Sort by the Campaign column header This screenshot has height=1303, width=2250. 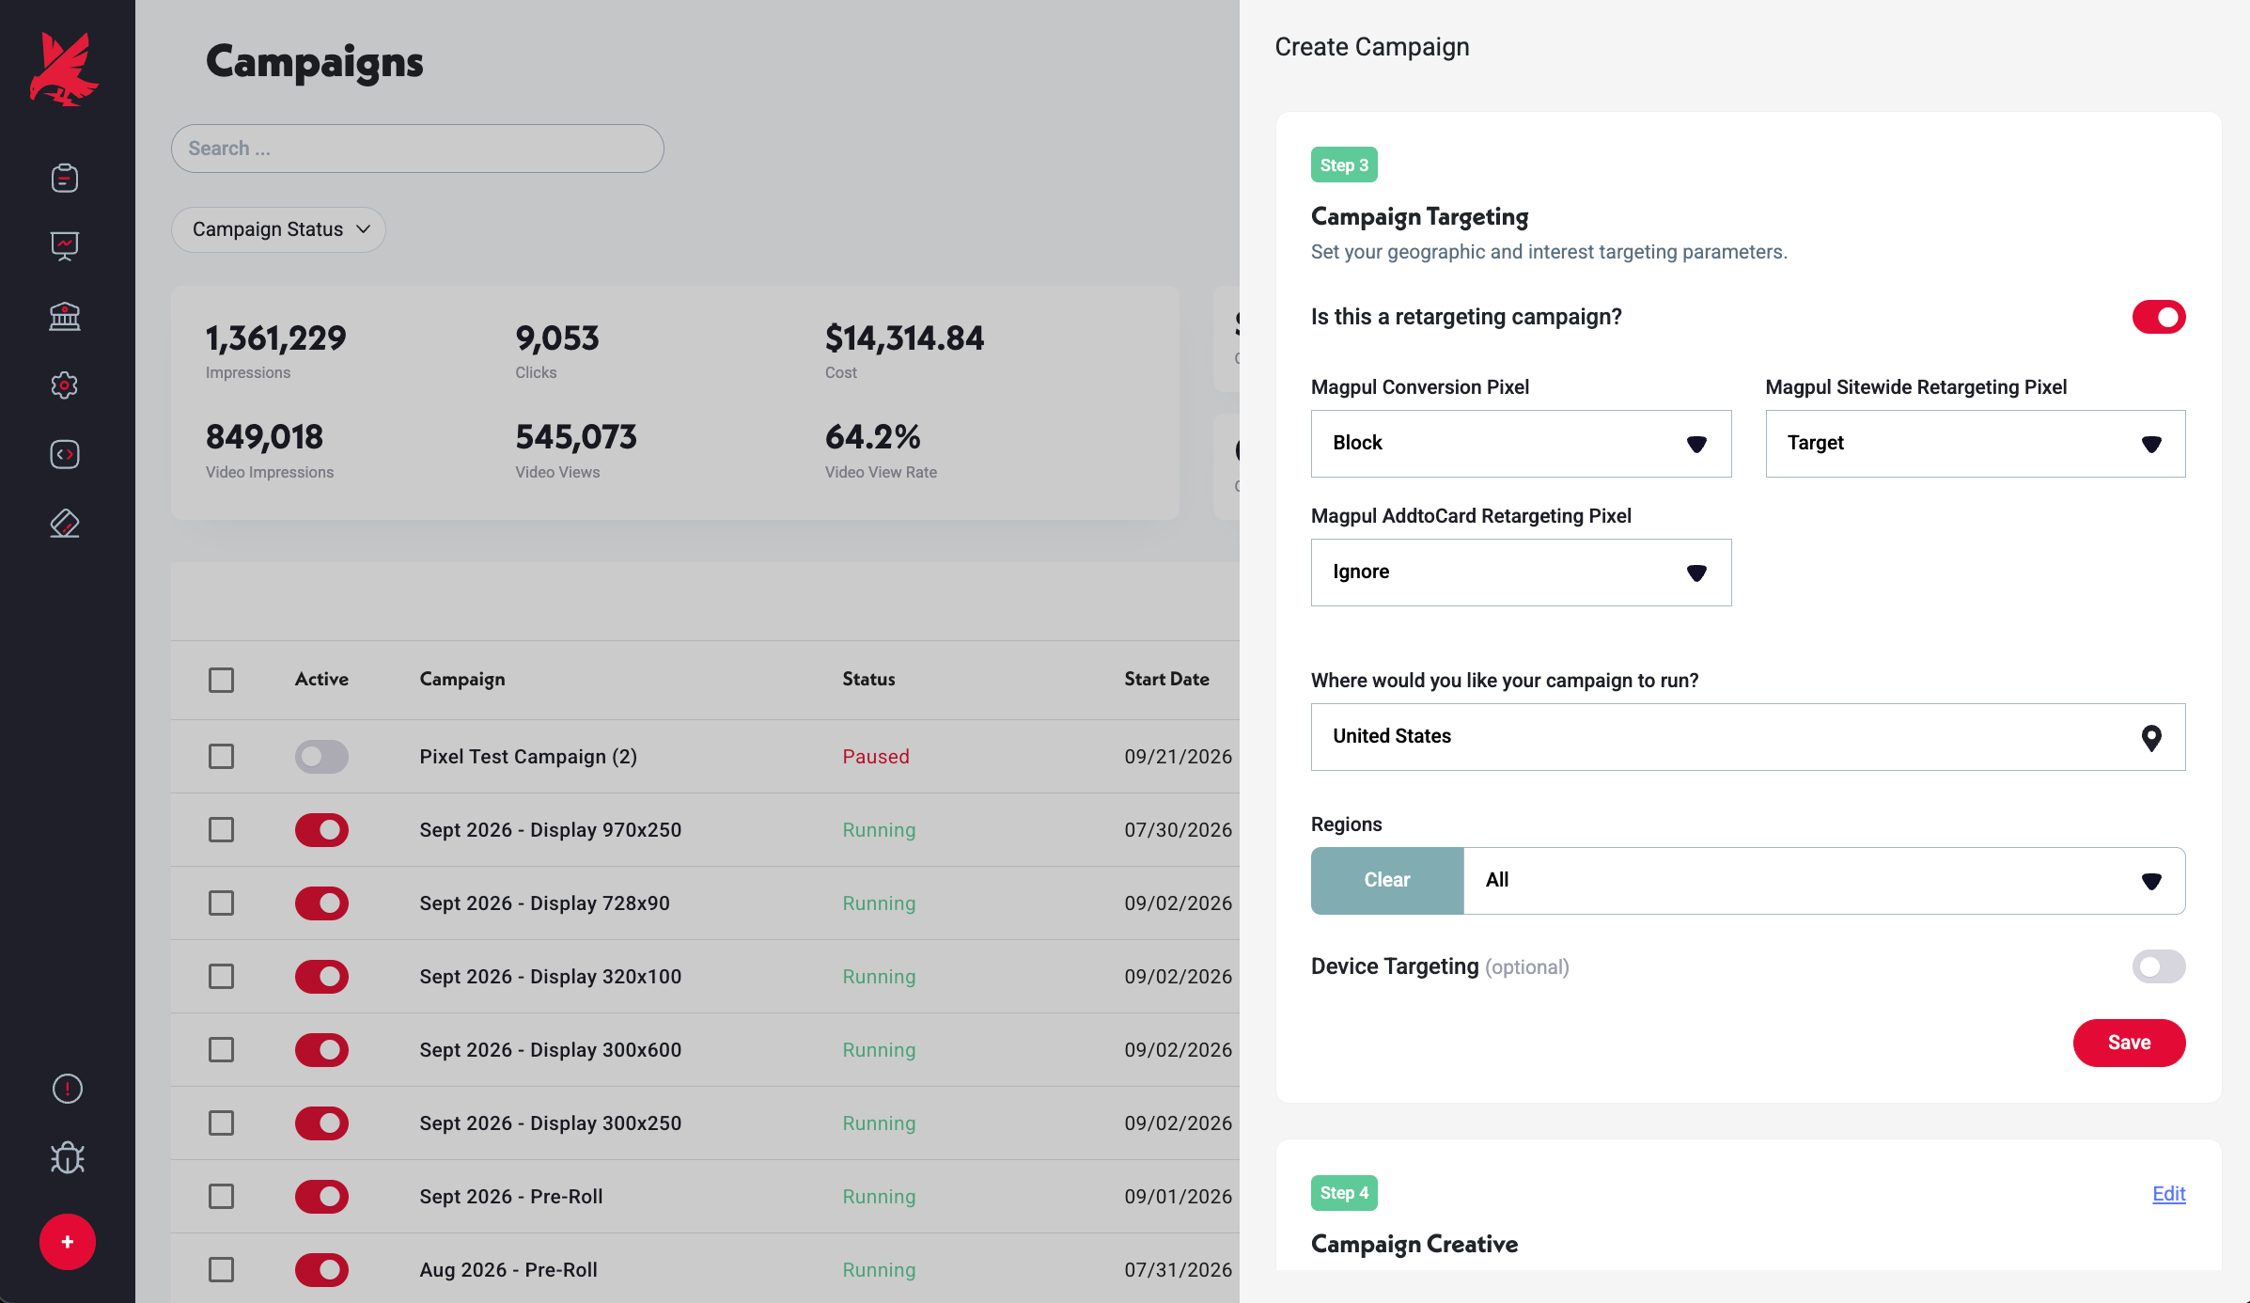[x=462, y=680]
